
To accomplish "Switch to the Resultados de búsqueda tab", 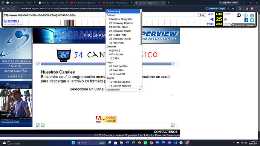I will coord(118,3).
